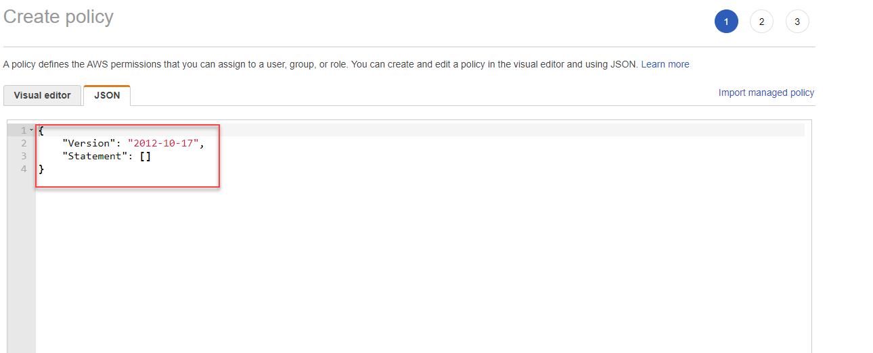Select the step 3 circle indicator
Viewport: 873px width, 353px height.
pyautogui.click(x=797, y=22)
